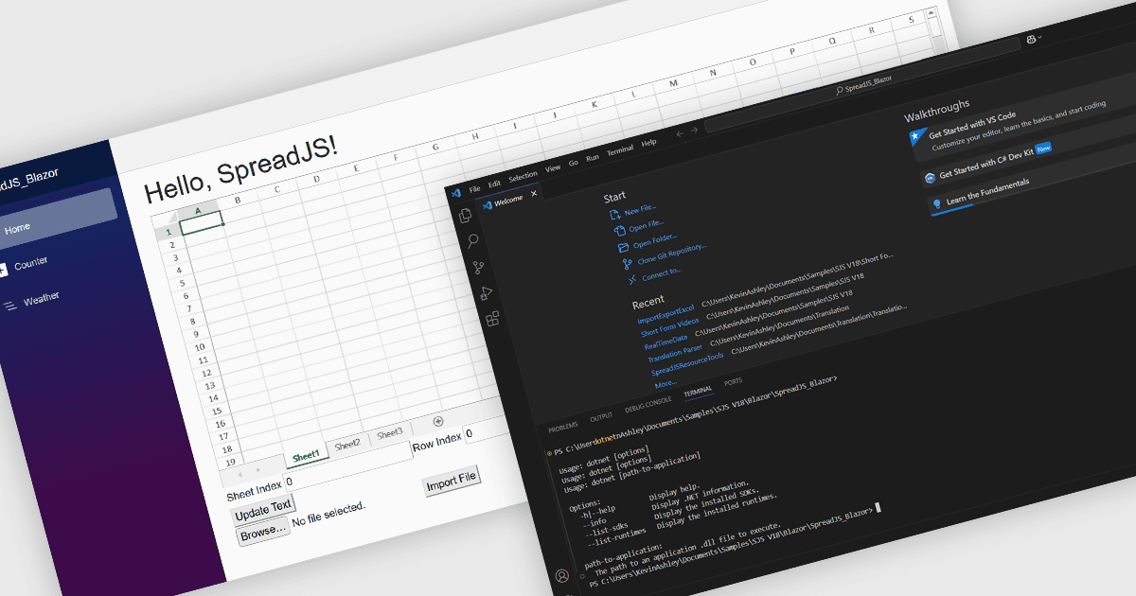1136x596 pixels.
Task: Click the Clone Git Repository branch icon
Action: (628, 263)
